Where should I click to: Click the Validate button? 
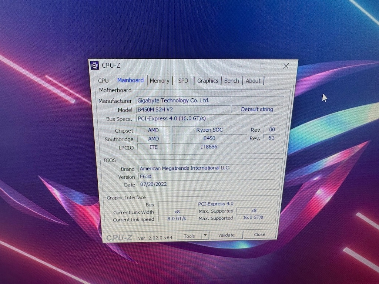tap(227, 235)
